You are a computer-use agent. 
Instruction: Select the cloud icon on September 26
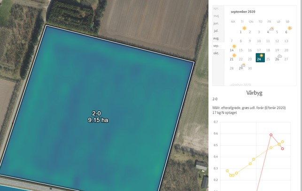coord(279,56)
